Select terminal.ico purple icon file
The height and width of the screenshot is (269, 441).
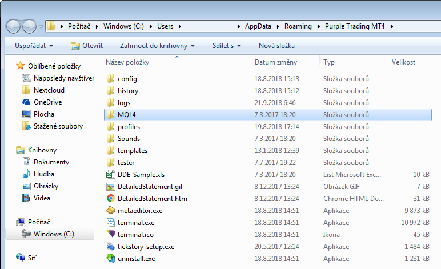coord(110,234)
